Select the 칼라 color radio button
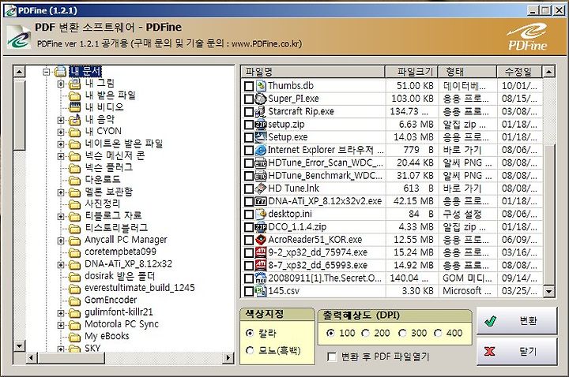This screenshot has width=569, height=377. [250, 333]
